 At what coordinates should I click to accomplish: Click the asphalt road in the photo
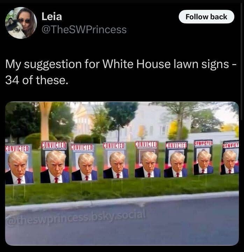click(x=122, y=225)
